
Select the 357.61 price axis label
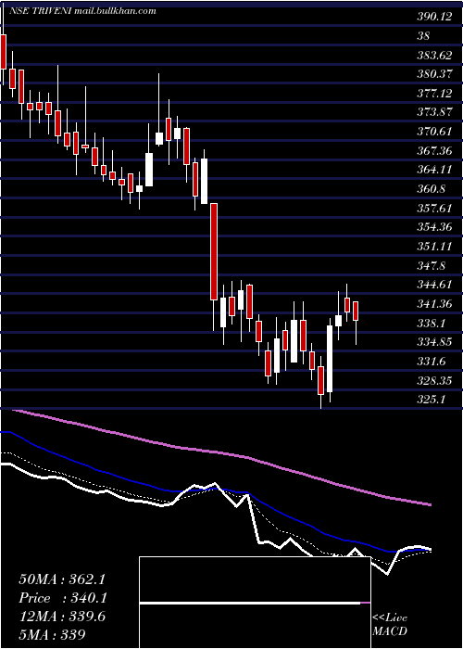pos(434,209)
